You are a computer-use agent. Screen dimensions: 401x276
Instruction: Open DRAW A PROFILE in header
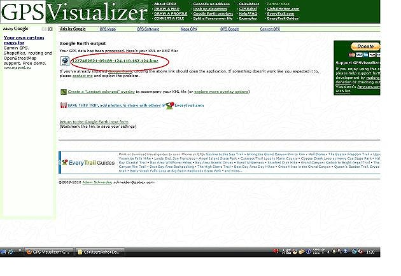click(171, 13)
